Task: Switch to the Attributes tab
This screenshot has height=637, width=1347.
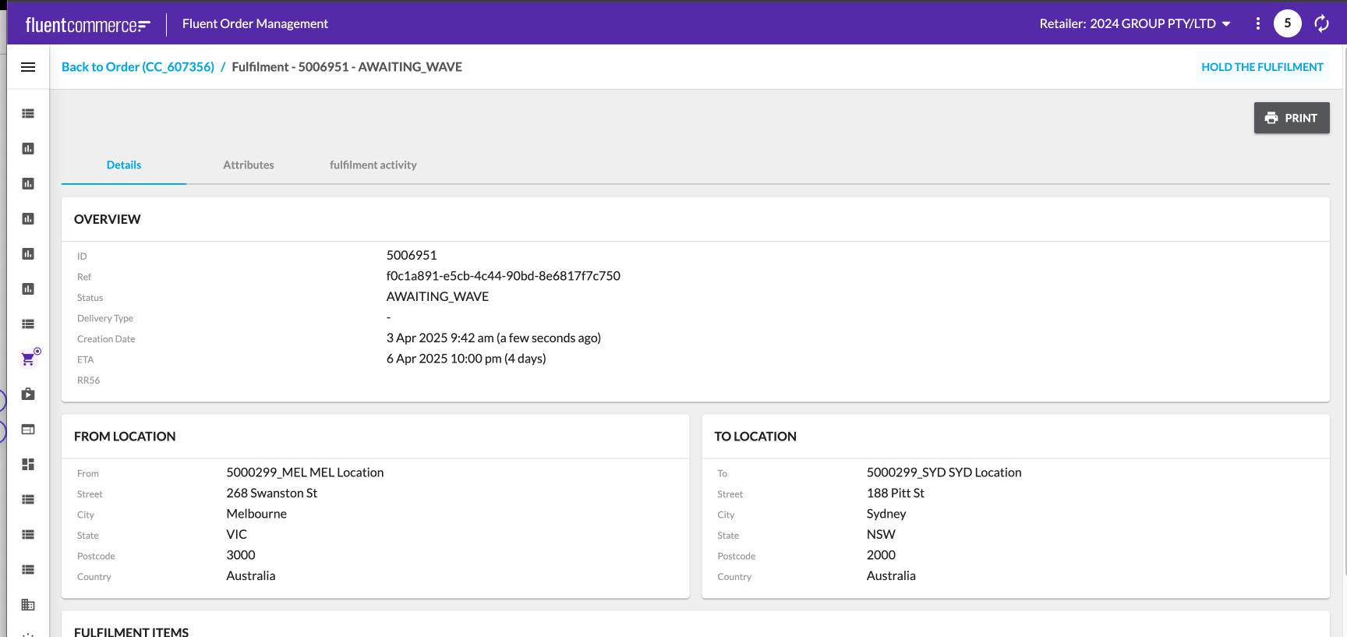Action: click(248, 165)
